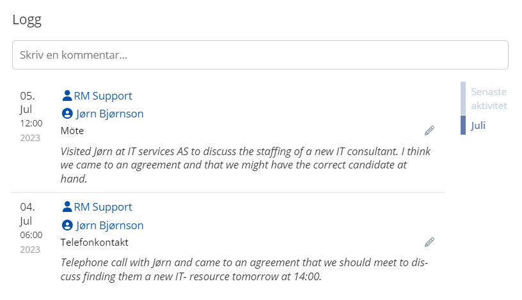522x300 pixels.
Task: Jump to Senaste aktivitet in the timeline
Action: (x=489, y=98)
